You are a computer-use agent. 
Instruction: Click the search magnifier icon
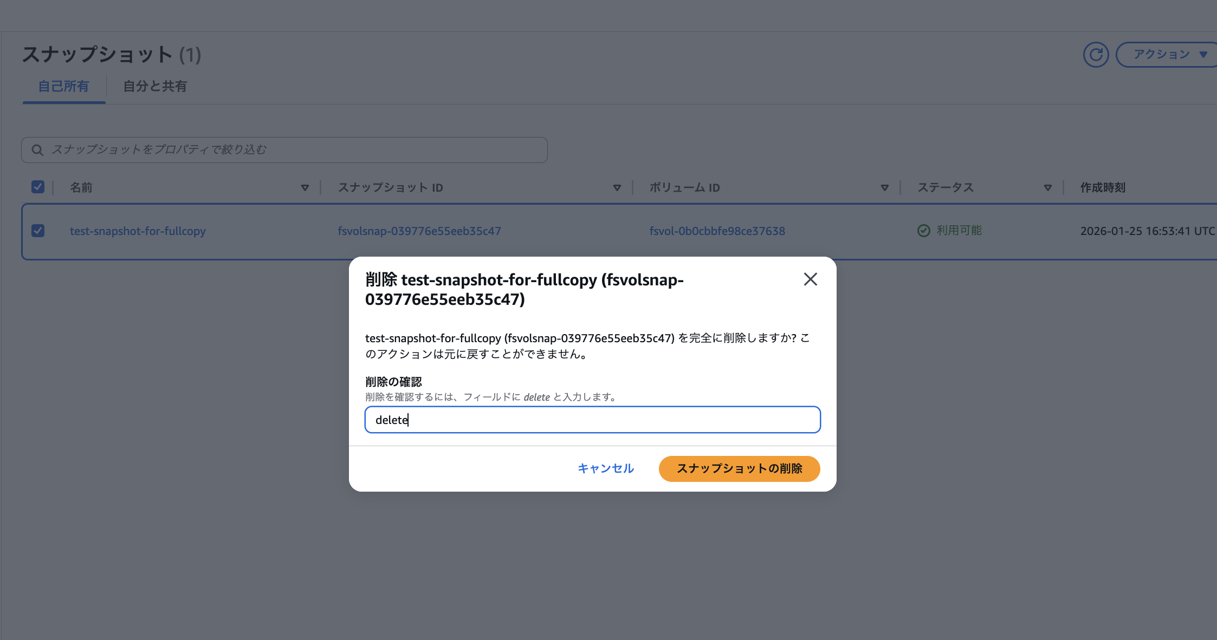click(37, 150)
